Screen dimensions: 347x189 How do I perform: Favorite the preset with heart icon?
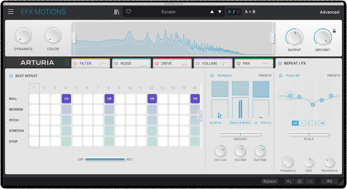point(128,12)
